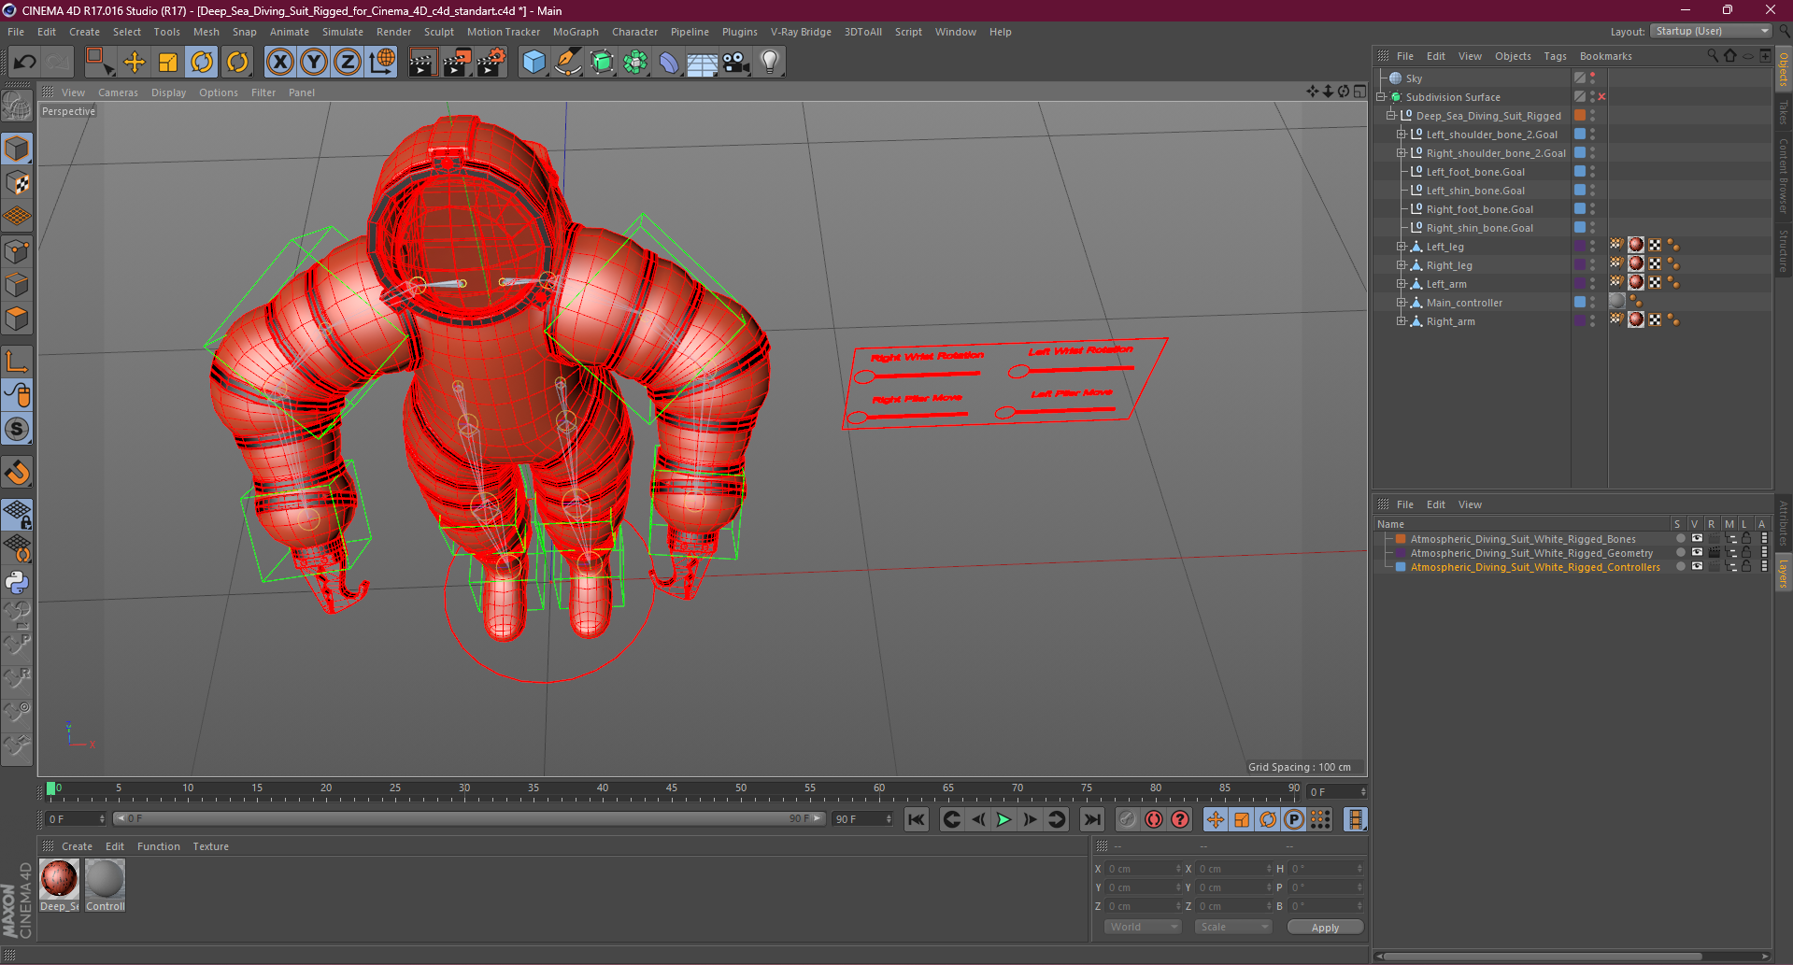Switch to Texture mode in left toolbar
This screenshot has height=965, width=1793.
coord(17,182)
